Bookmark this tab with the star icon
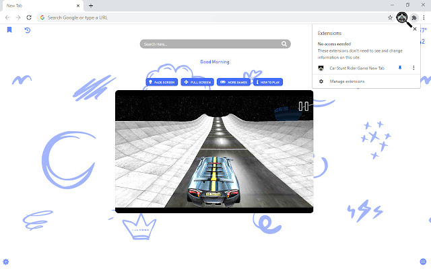Viewport: 431px width, 269px height. pyautogui.click(x=390, y=17)
